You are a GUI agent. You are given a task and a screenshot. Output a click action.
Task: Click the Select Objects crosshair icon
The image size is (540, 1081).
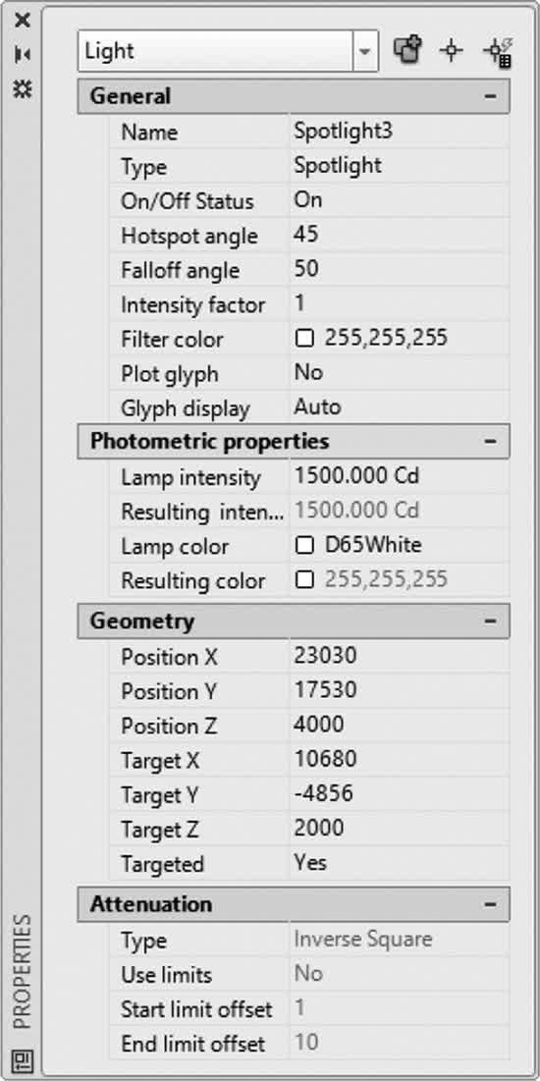click(x=451, y=51)
